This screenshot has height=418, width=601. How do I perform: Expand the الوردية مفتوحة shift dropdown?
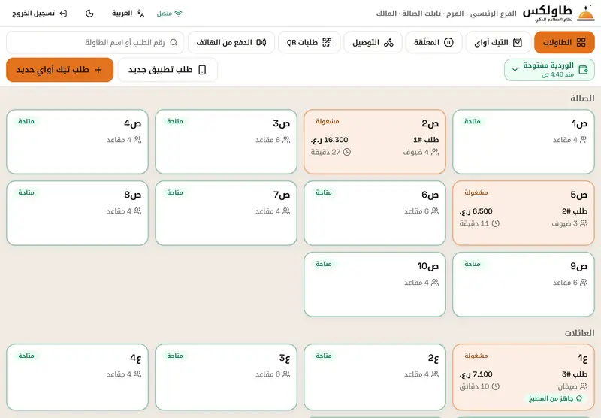pyautogui.click(x=549, y=70)
